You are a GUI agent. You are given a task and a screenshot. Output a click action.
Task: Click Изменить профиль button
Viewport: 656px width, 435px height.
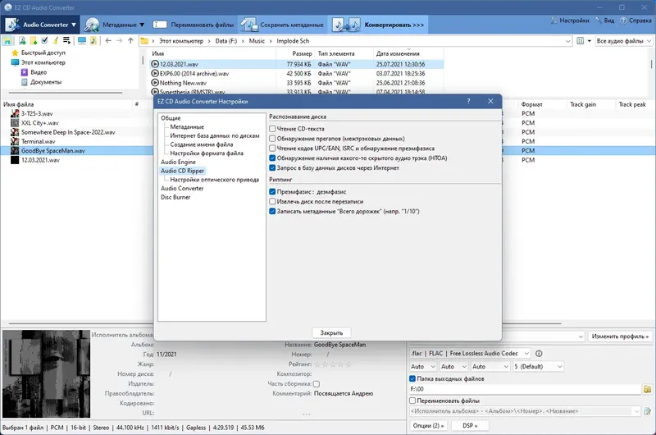pos(620,337)
